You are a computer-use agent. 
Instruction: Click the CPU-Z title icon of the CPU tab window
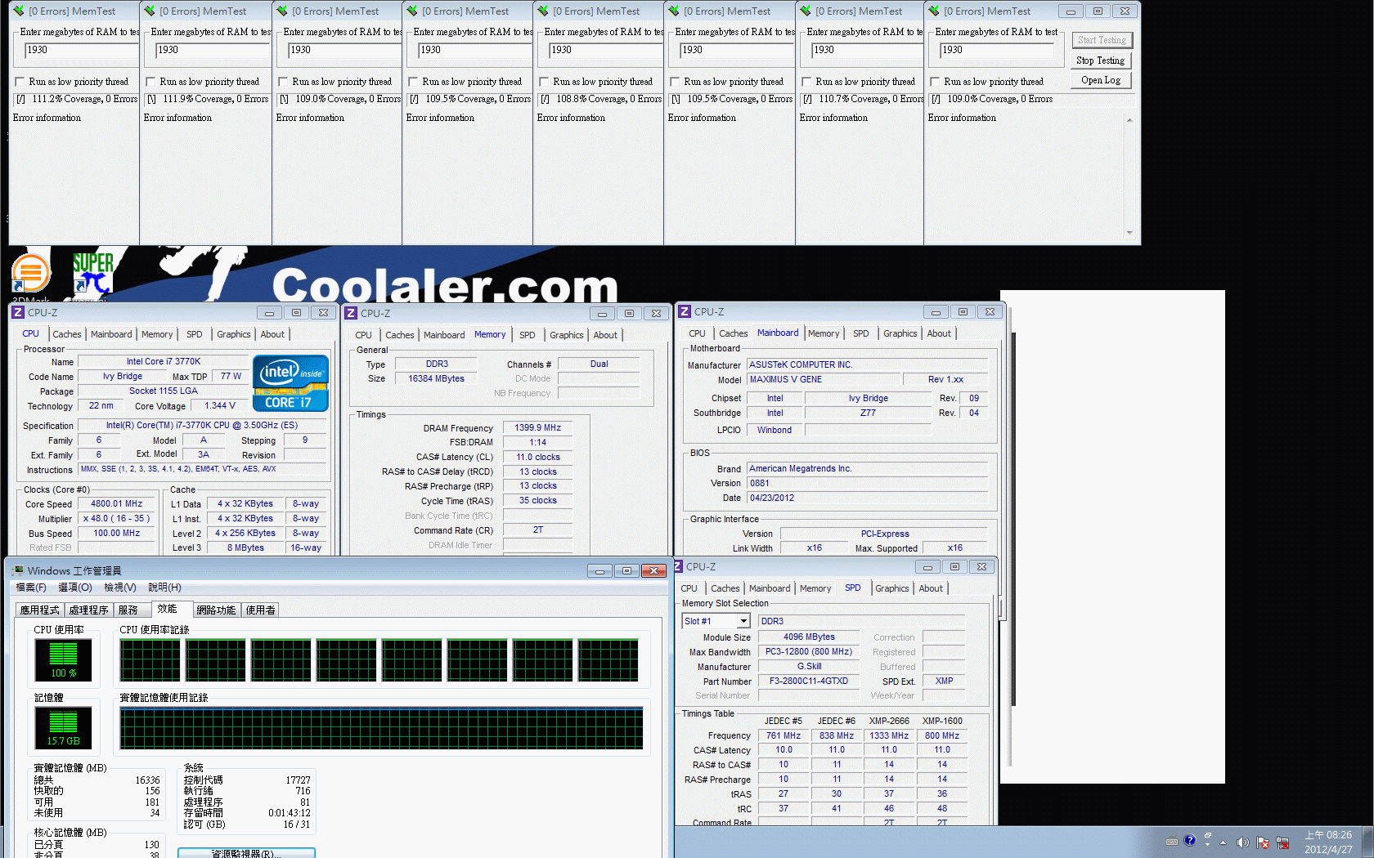pos(18,312)
